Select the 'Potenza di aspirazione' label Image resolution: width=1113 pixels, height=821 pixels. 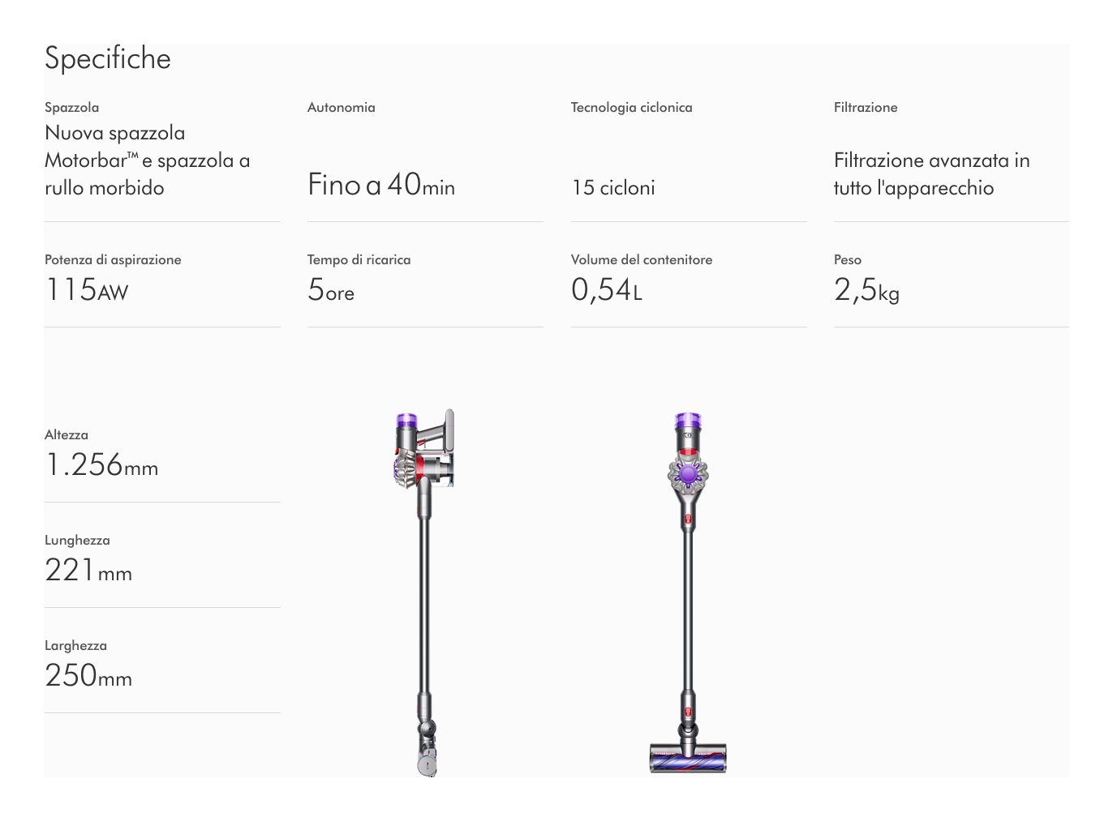tap(113, 260)
